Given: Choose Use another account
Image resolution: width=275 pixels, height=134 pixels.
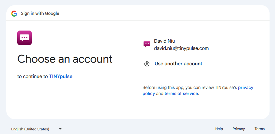Looking at the screenshot, I should click(x=199, y=64).
